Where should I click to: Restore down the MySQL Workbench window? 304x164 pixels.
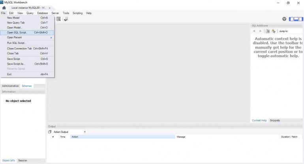click(x=288, y=3)
